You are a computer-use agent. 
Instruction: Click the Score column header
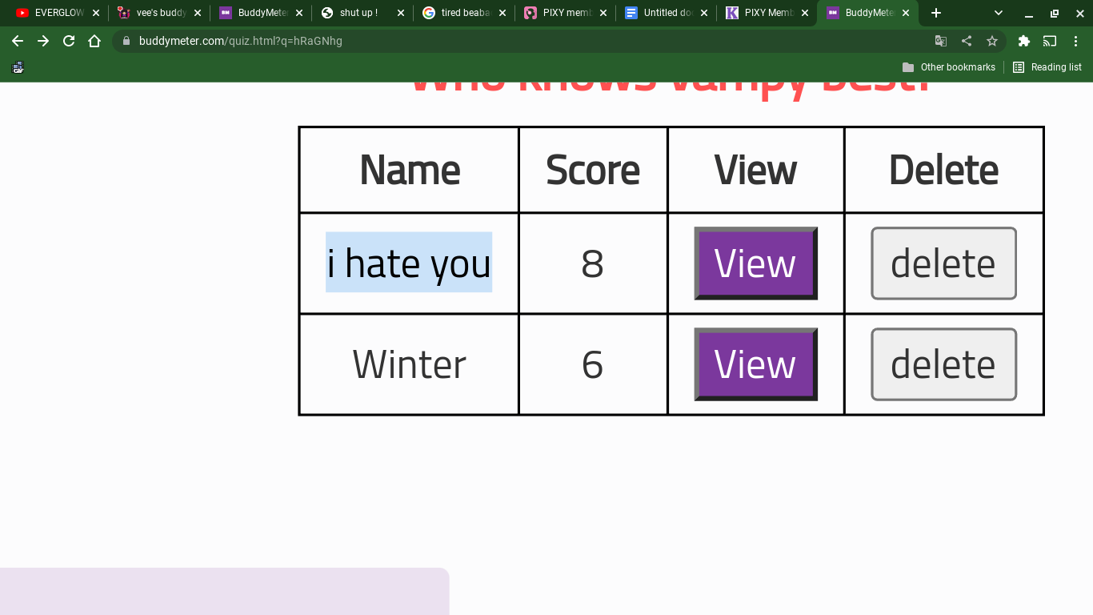pyautogui.click(x=593, y=170)
